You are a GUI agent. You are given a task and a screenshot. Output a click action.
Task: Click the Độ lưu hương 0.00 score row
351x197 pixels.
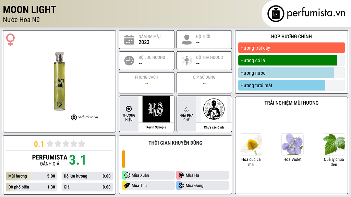coord(87,176)
